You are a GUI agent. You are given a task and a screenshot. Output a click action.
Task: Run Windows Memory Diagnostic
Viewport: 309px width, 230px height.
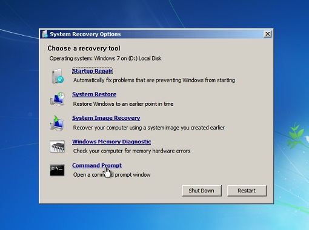[111, 142]
